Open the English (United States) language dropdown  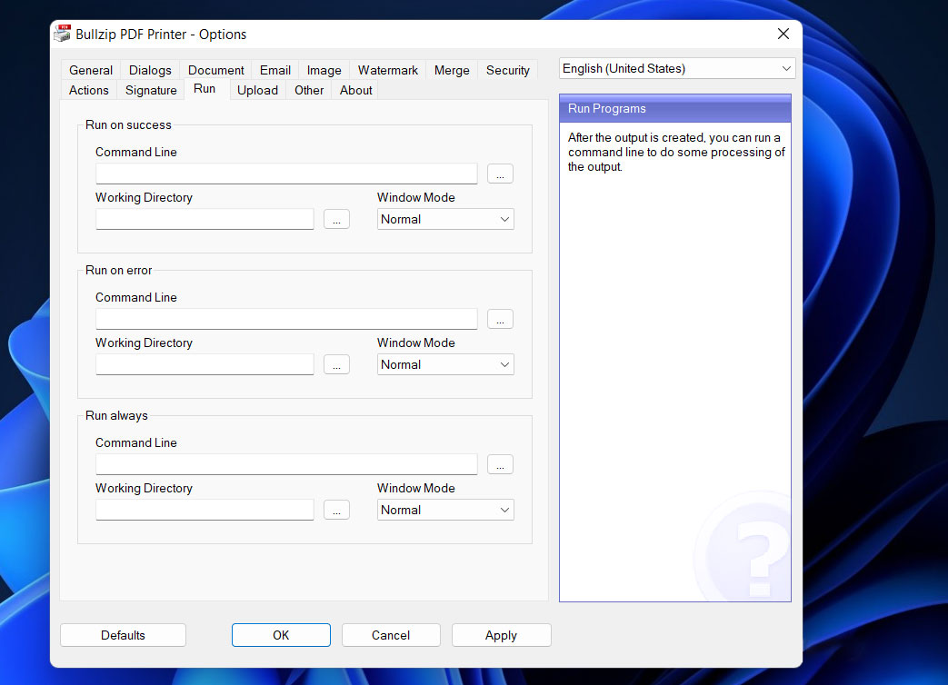coord(676,68)
